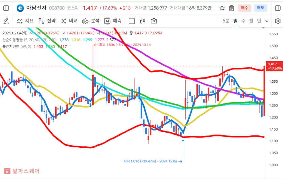The image size is (283, 179).
Task: Click the 볼린저밴드 indicator label
Action: [x=11, y=47]
